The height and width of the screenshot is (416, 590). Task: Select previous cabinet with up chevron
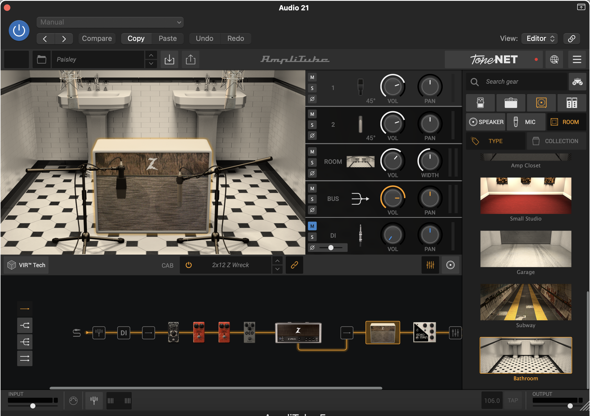(277, 261)
